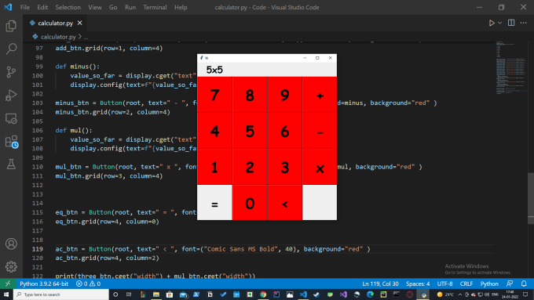
Task: Open the Extensions view
Action: click(11, 142)
